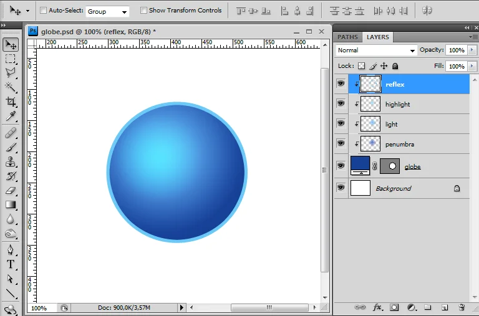Toggle Lock transparent pixels
Screen dimensions: 479x316
pyautogui.click(x=361, y=66)
